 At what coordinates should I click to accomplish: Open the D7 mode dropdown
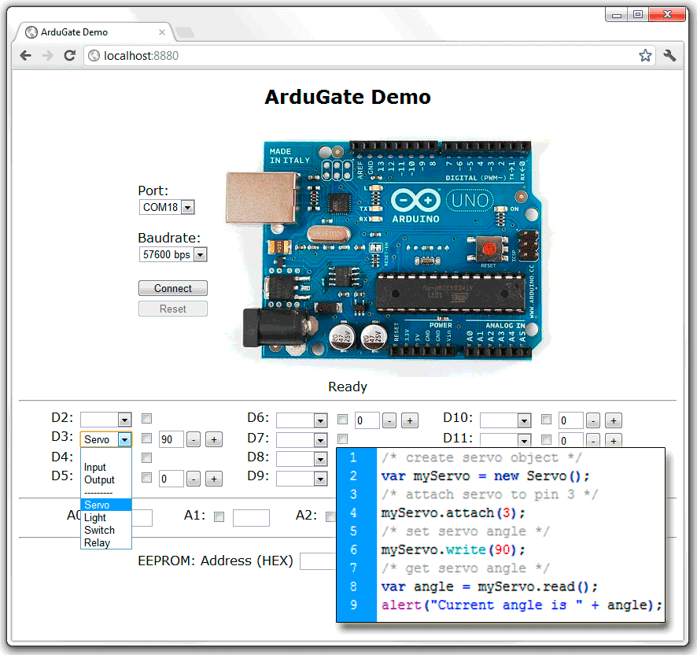point(302,440)
